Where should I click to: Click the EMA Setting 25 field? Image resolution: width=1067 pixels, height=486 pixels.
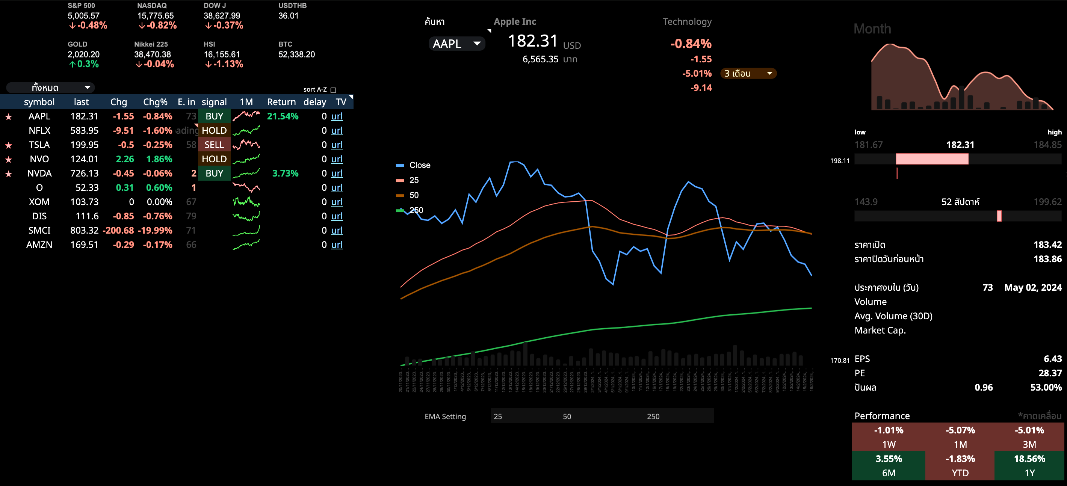[x=525, y=416]
